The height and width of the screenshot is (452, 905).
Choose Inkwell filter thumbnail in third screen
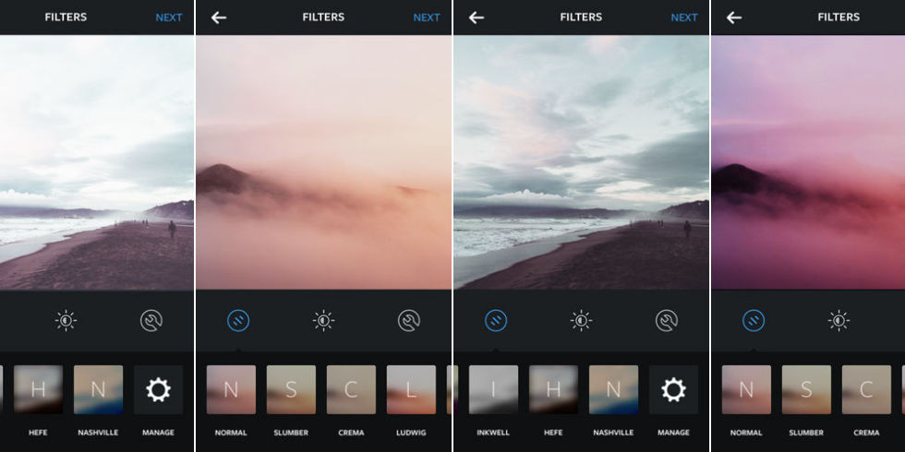pos(493,389)
